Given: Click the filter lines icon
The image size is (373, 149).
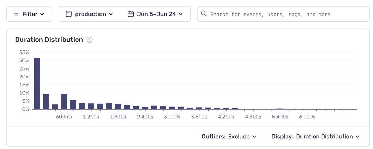Looking at the screenshot, I should tap(16, 14).
